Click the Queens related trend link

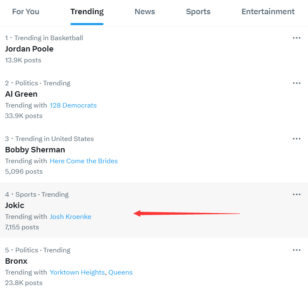point(121,272)
